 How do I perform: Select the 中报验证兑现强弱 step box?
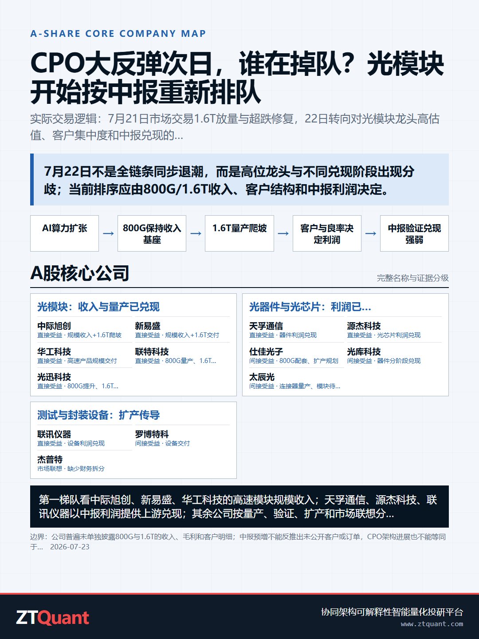click(x=414, y=233)
